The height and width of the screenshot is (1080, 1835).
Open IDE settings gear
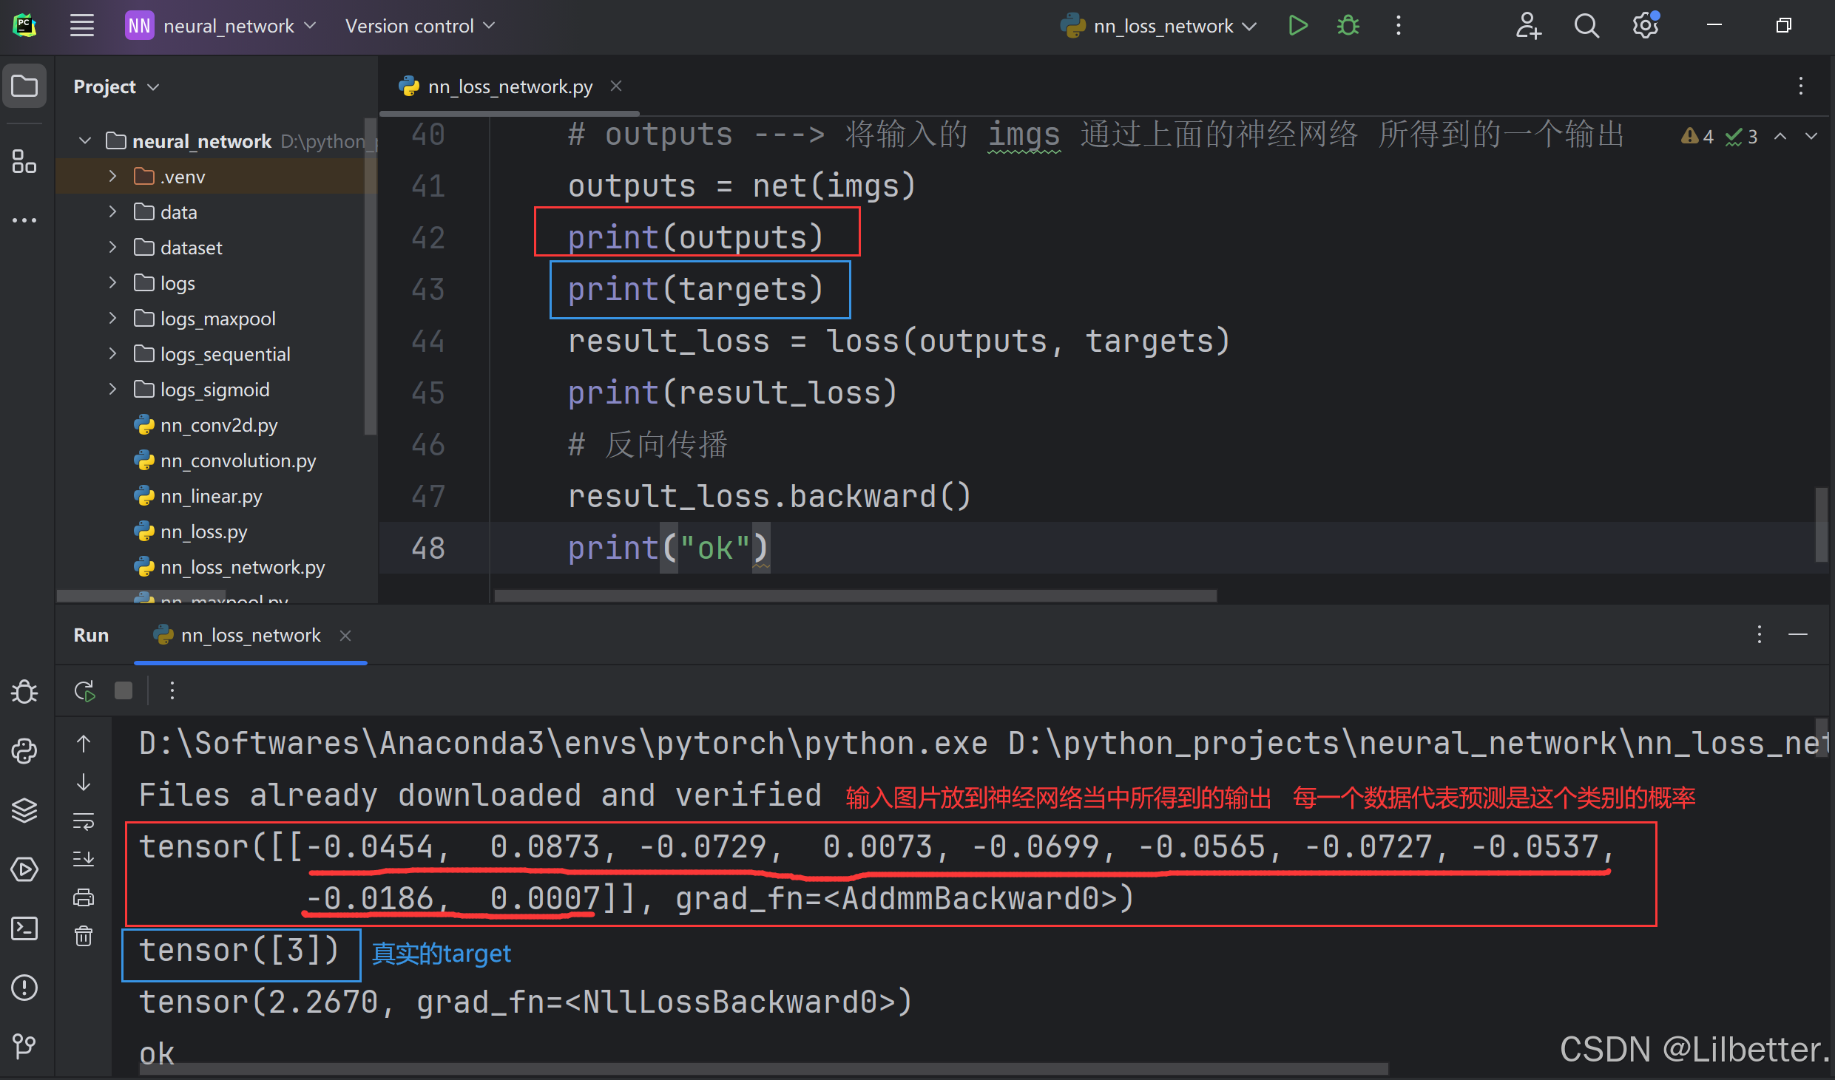point(1644,26)
